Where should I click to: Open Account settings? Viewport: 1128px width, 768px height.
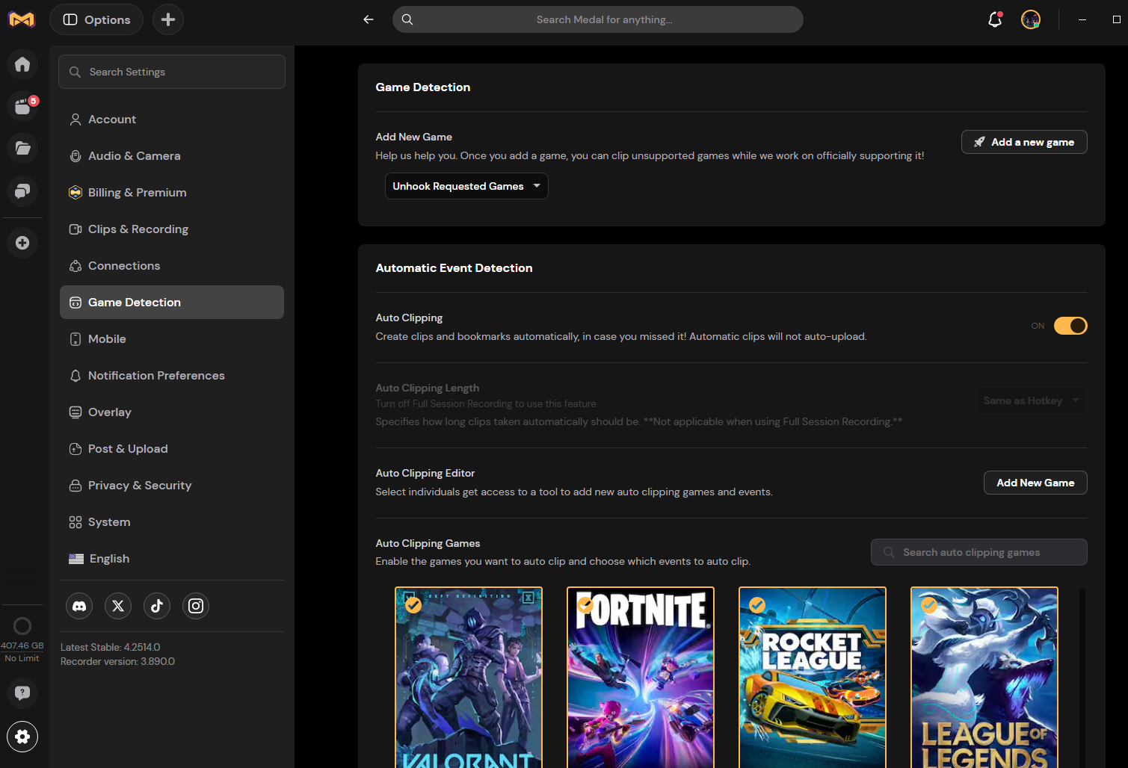tap(172, 120)
